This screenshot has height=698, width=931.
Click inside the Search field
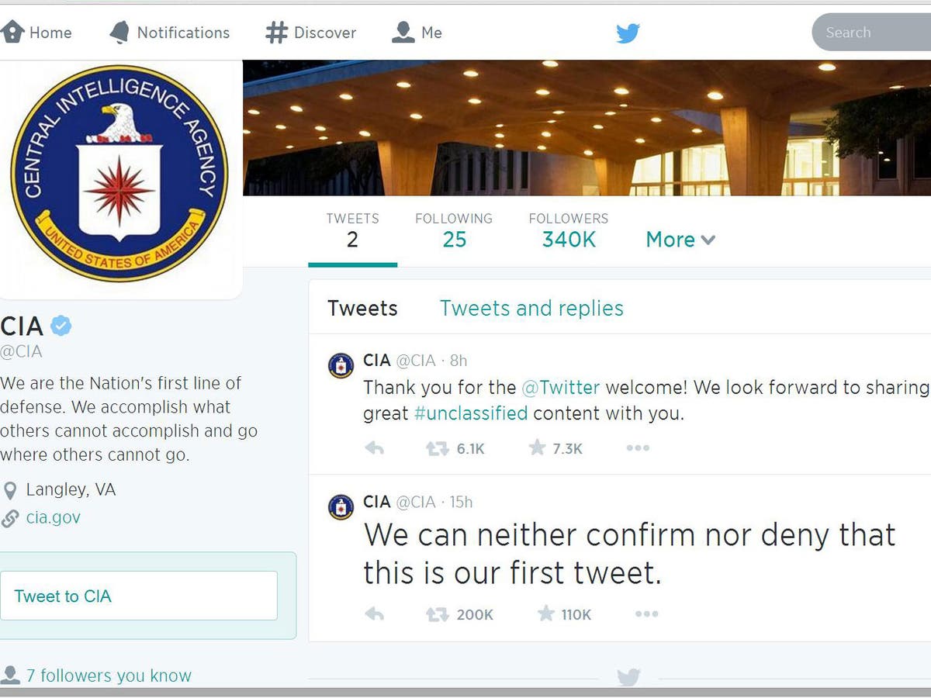click(869, 33)
